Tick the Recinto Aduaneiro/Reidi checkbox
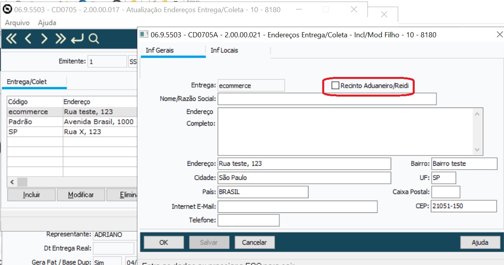 (335, 86)
